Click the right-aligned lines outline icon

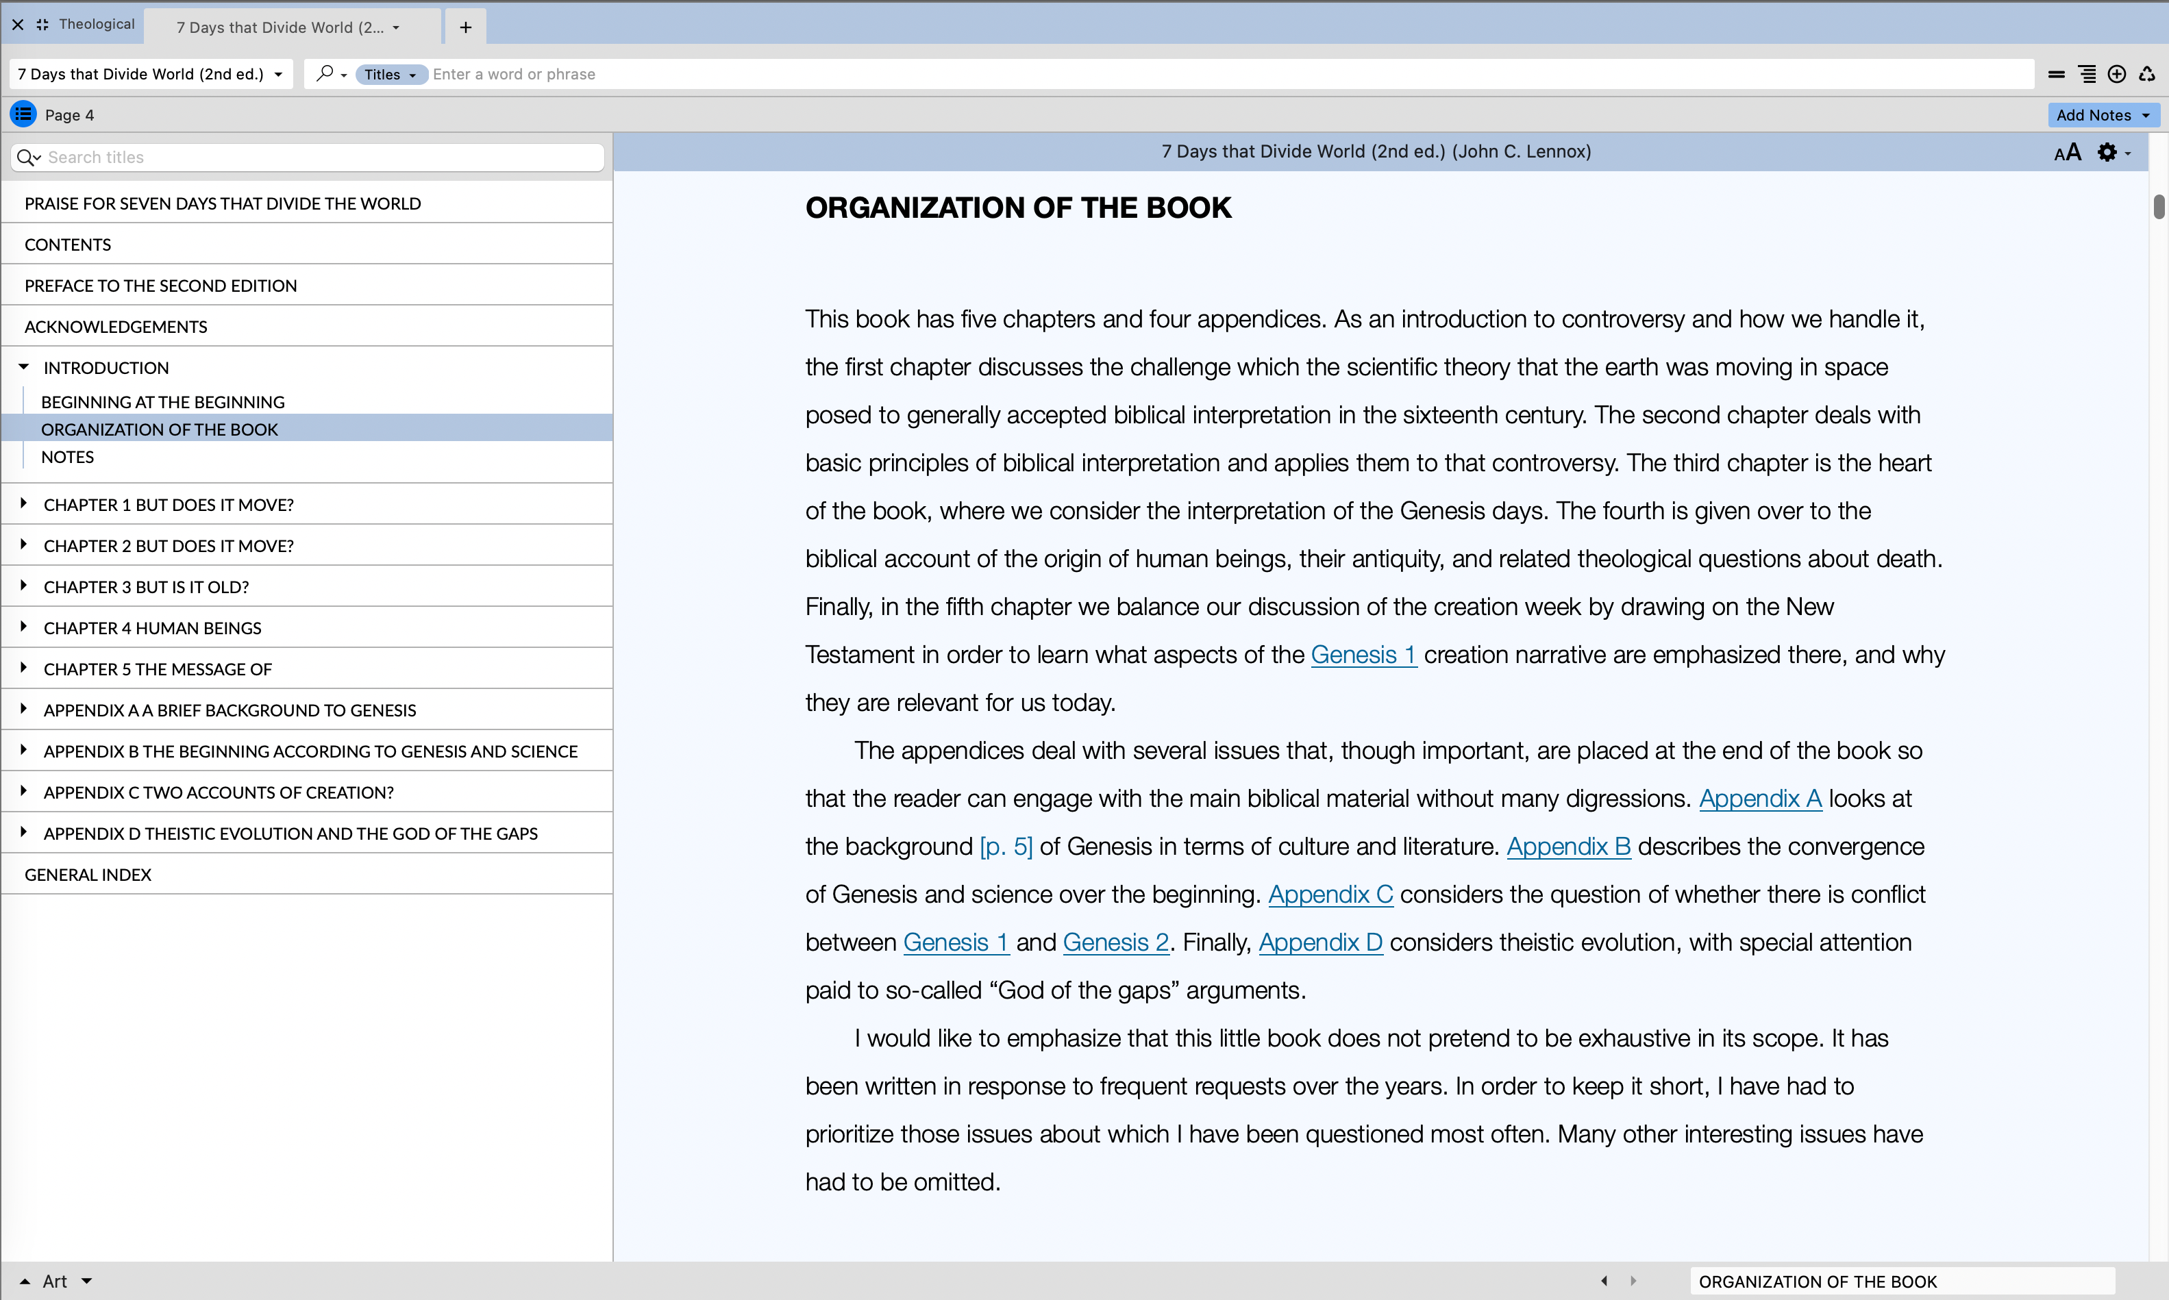(x=2087, y=75)
